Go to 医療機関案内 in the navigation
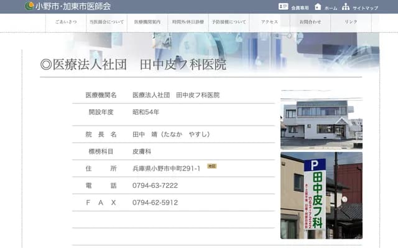This screenshot has height=248, width=398. [147, 22]
